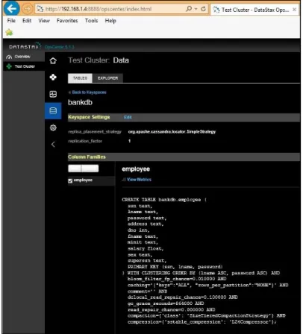
Task: Click the bankdb keyspace heading
Action: point(80,102)
